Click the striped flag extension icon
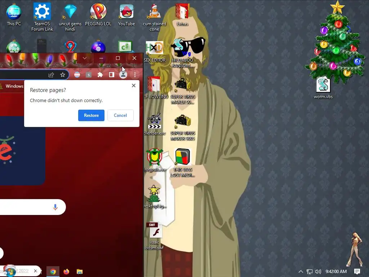The height and width of the screenshot is (277, 369). click(77, 75)
